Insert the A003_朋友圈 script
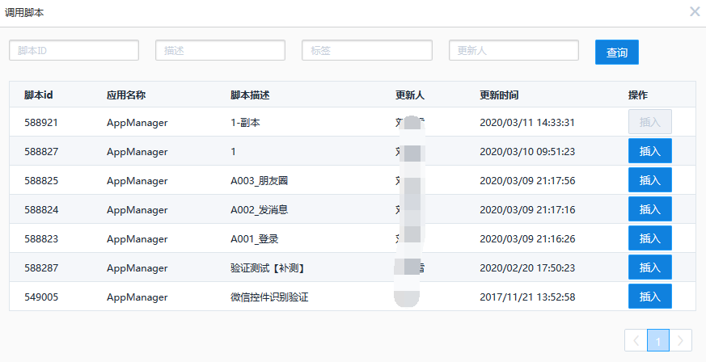 [649, 180]
